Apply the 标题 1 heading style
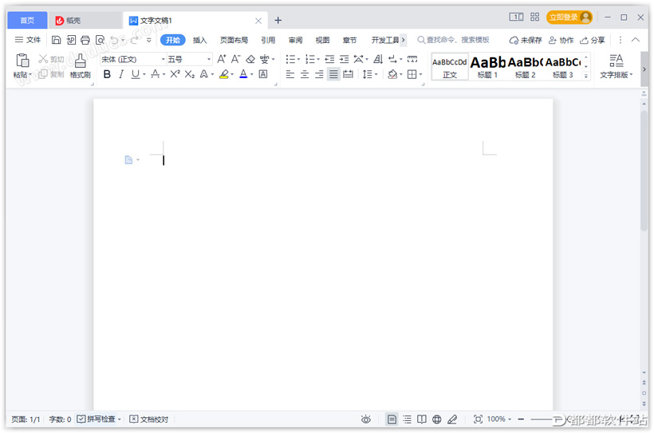The width and height of the screenshot is (654, 433). pyautogui.click(x=487, y=67)
